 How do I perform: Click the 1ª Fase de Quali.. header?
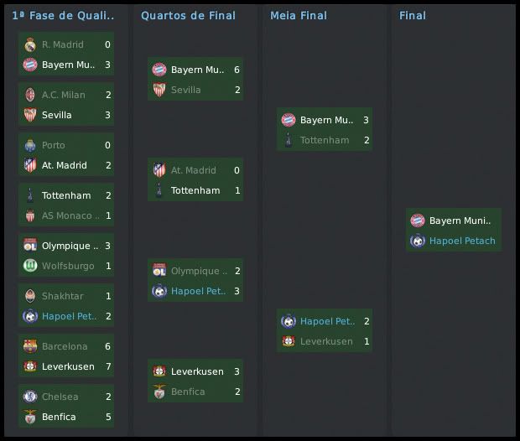tap(64, 15)
